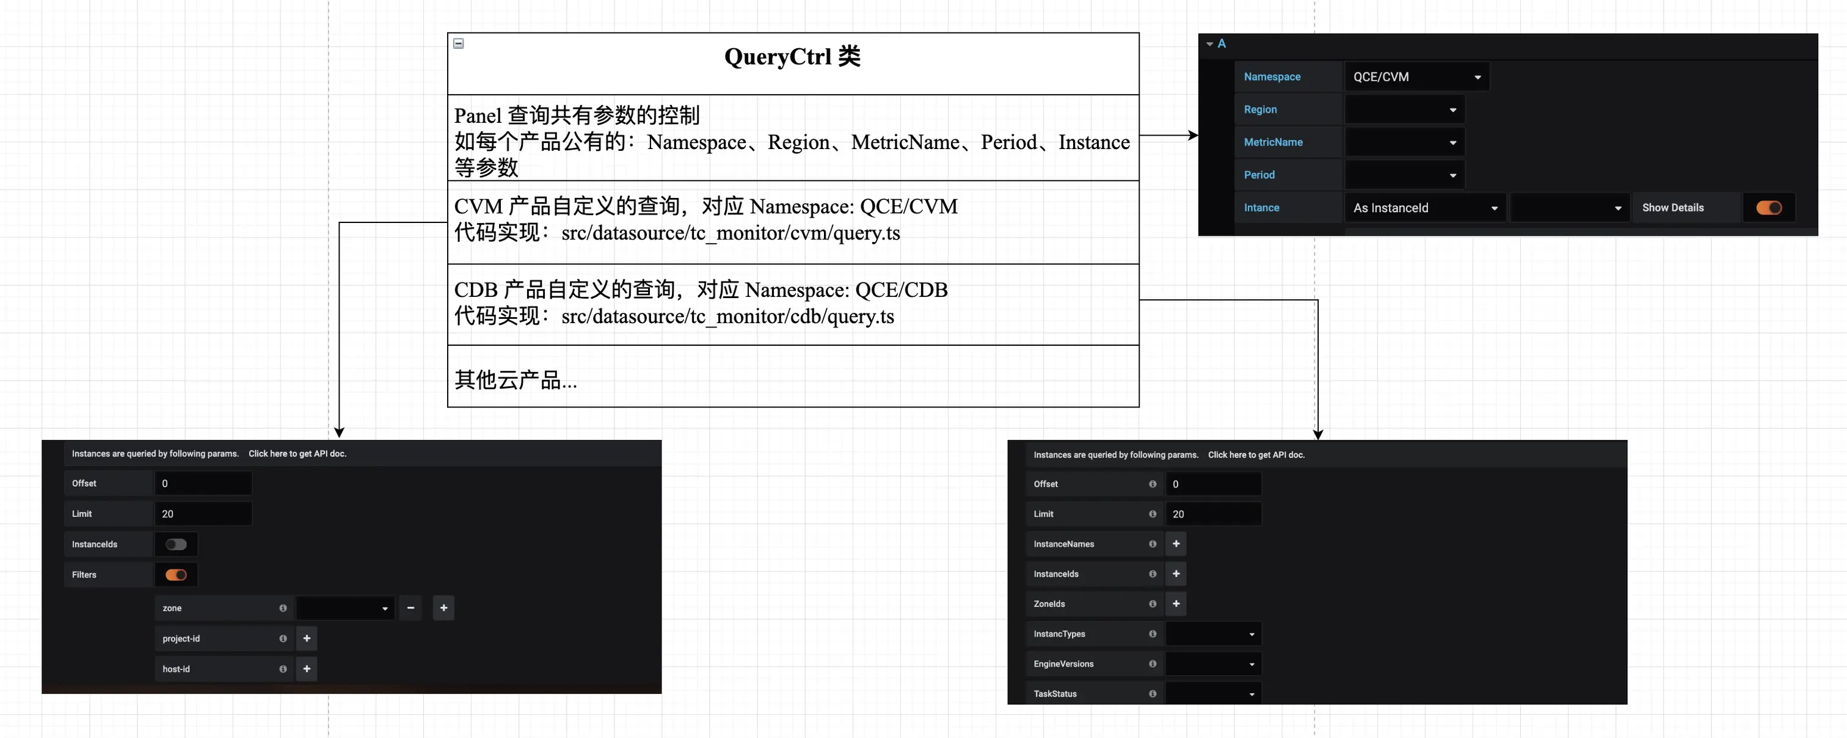Viewport: 1847px width, 738px height.
Task: Click the info icon beside Offset in CDB panel
Action: click(x=1152, y=484)
